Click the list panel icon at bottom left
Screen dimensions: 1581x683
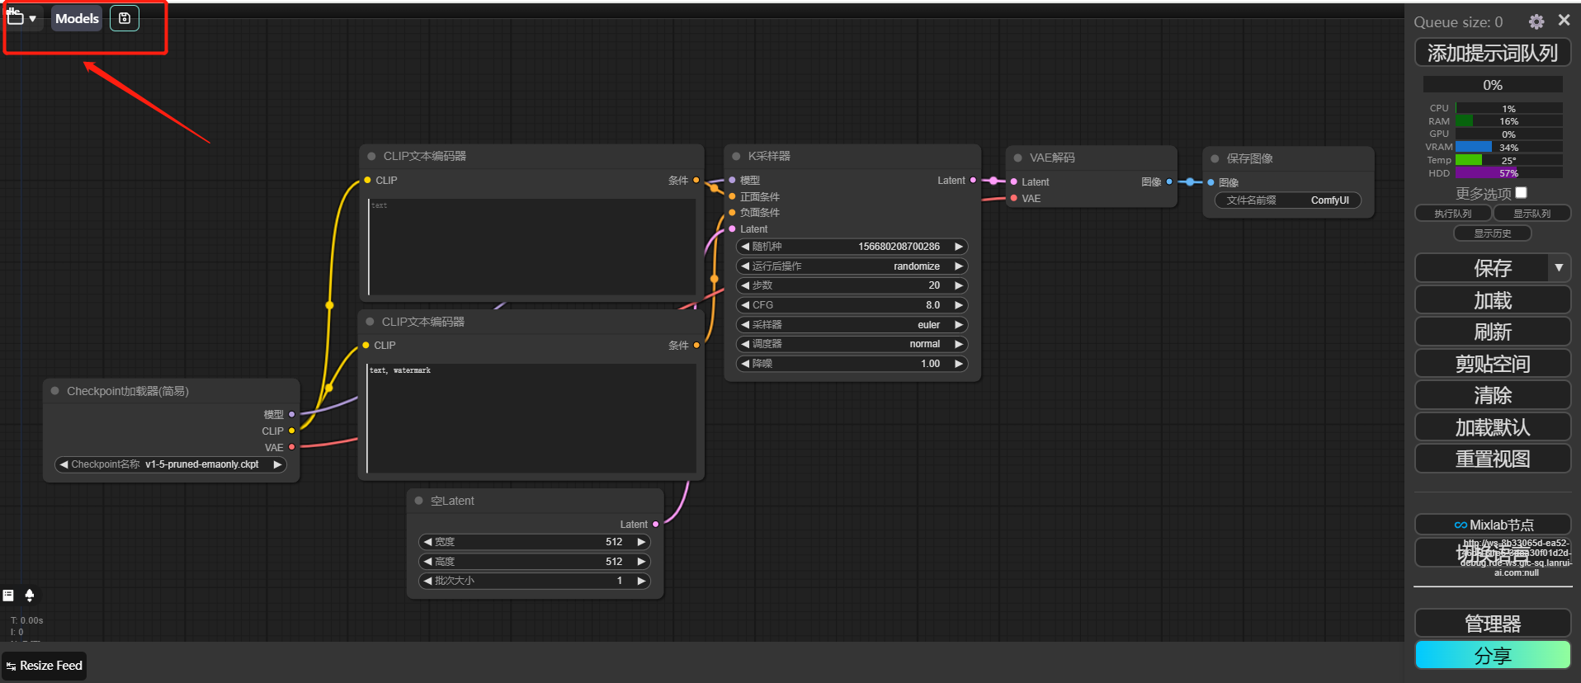click(x=8, y=595)
